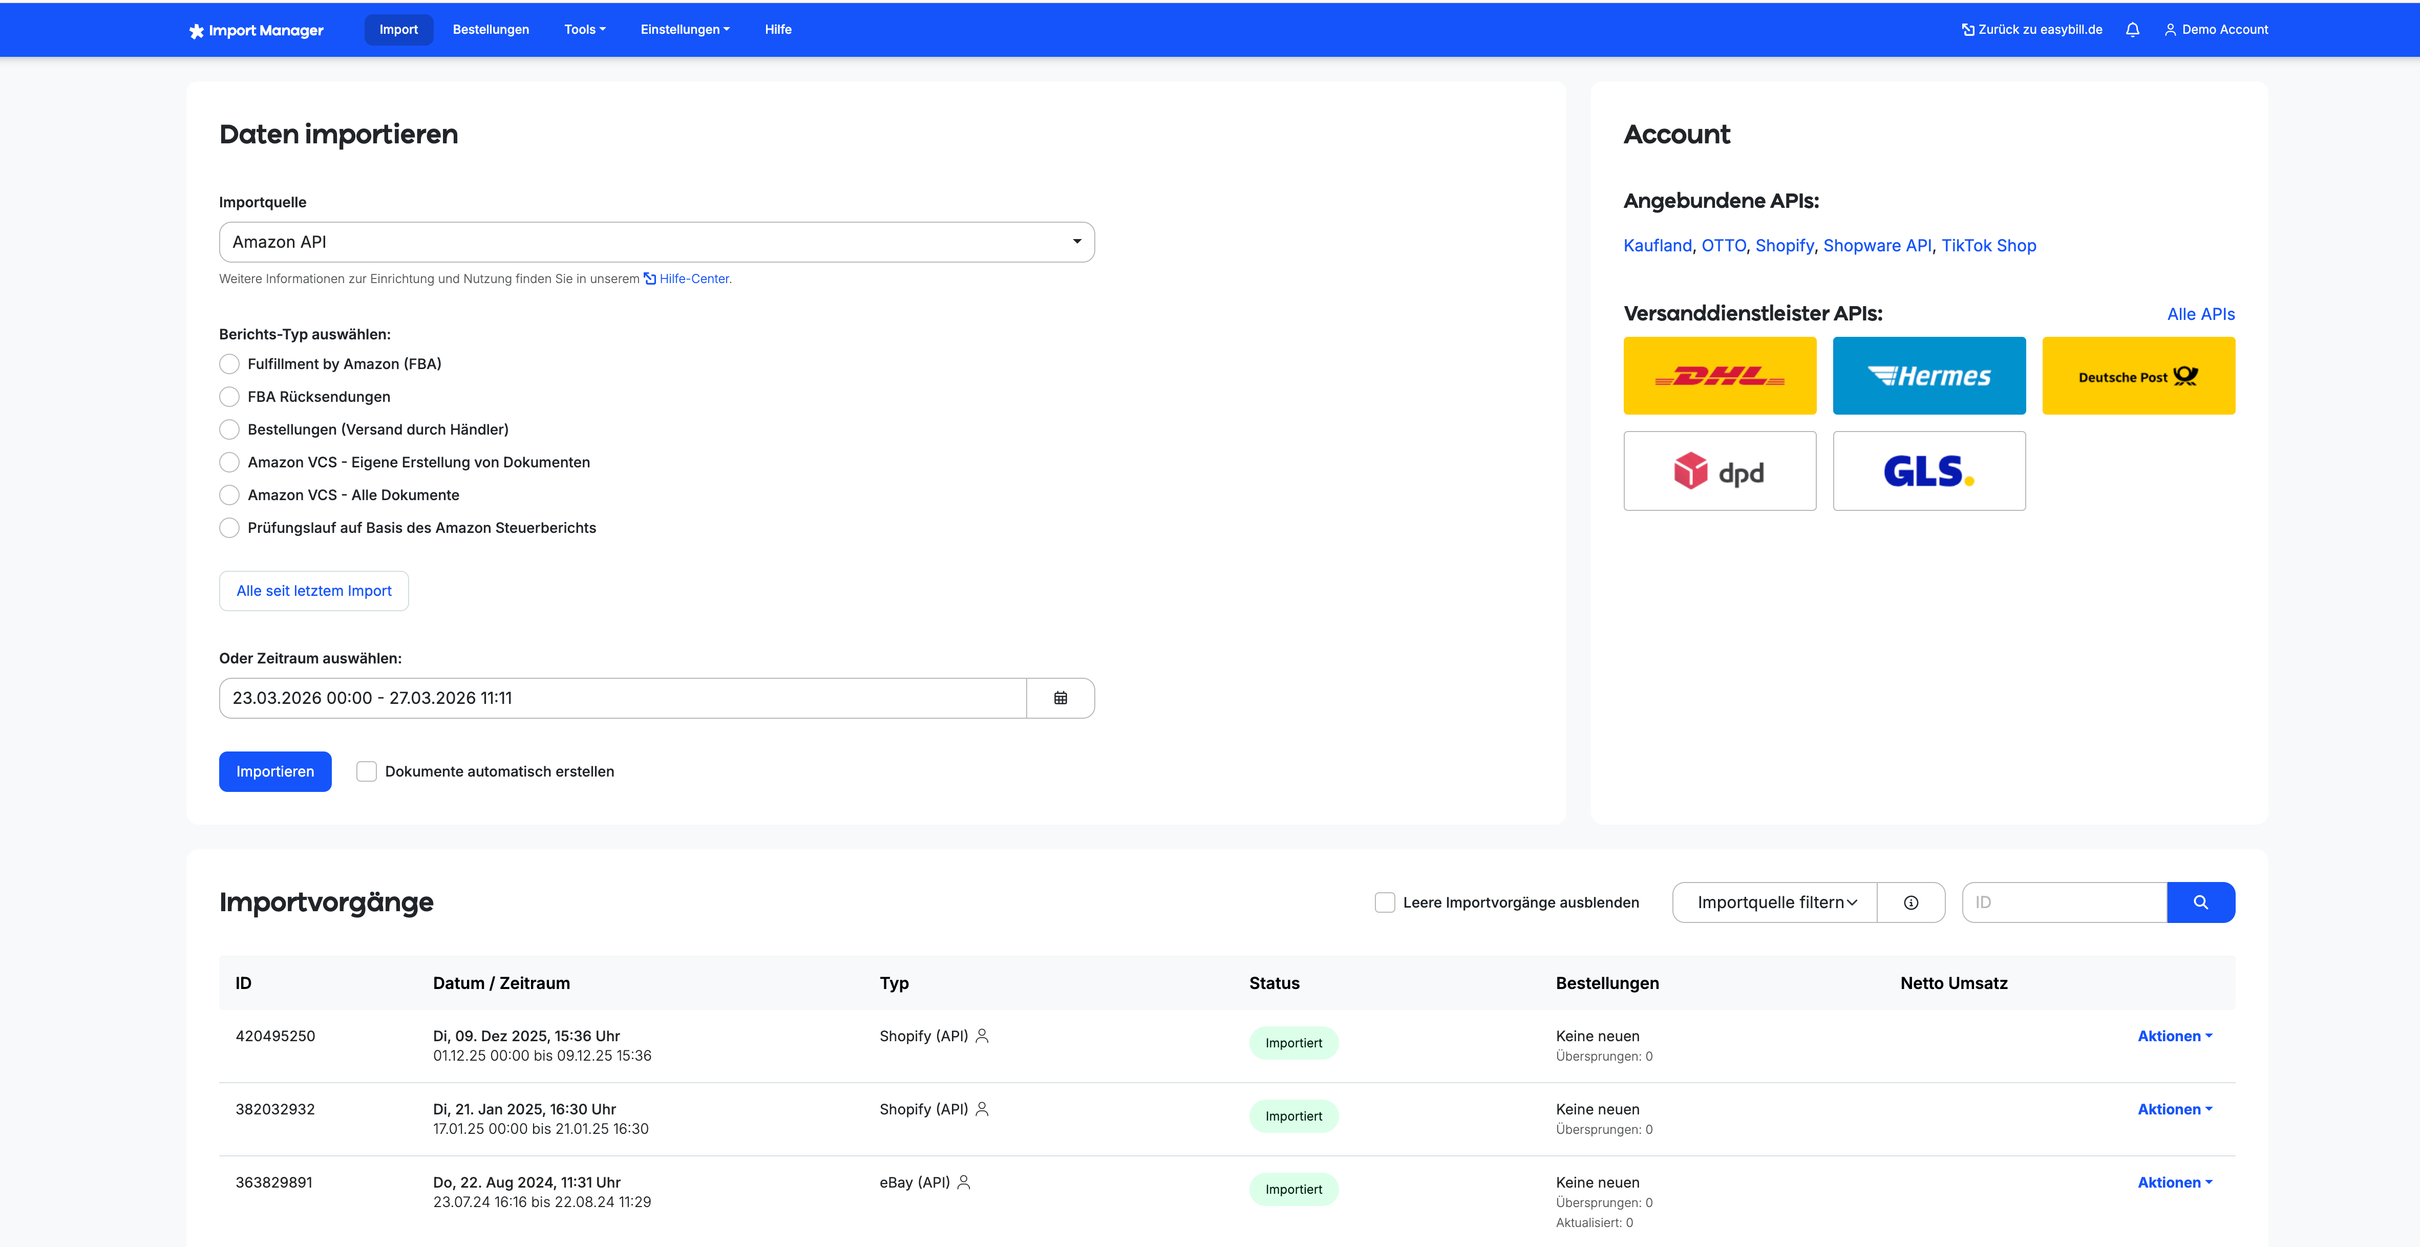
Task: Open the Tools menu in navbar
Action: [584, 30]
